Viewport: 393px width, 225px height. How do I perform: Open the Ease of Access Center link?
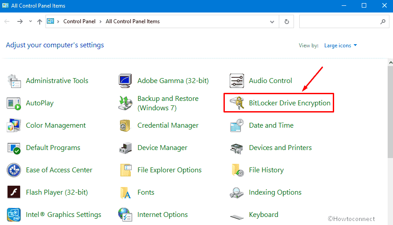click(59, 170)
